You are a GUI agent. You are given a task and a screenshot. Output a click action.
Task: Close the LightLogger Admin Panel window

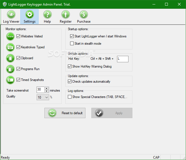point(179,4)
